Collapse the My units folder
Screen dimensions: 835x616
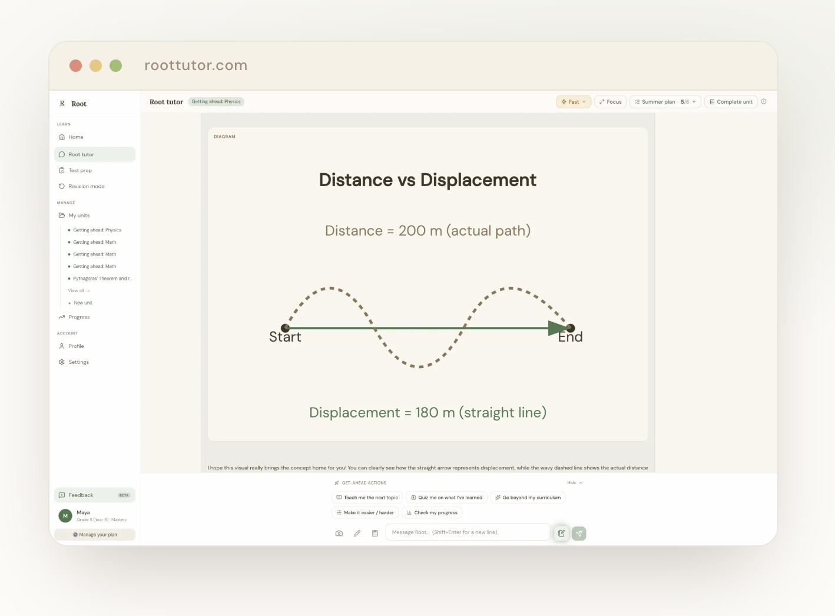click(95, 216)
